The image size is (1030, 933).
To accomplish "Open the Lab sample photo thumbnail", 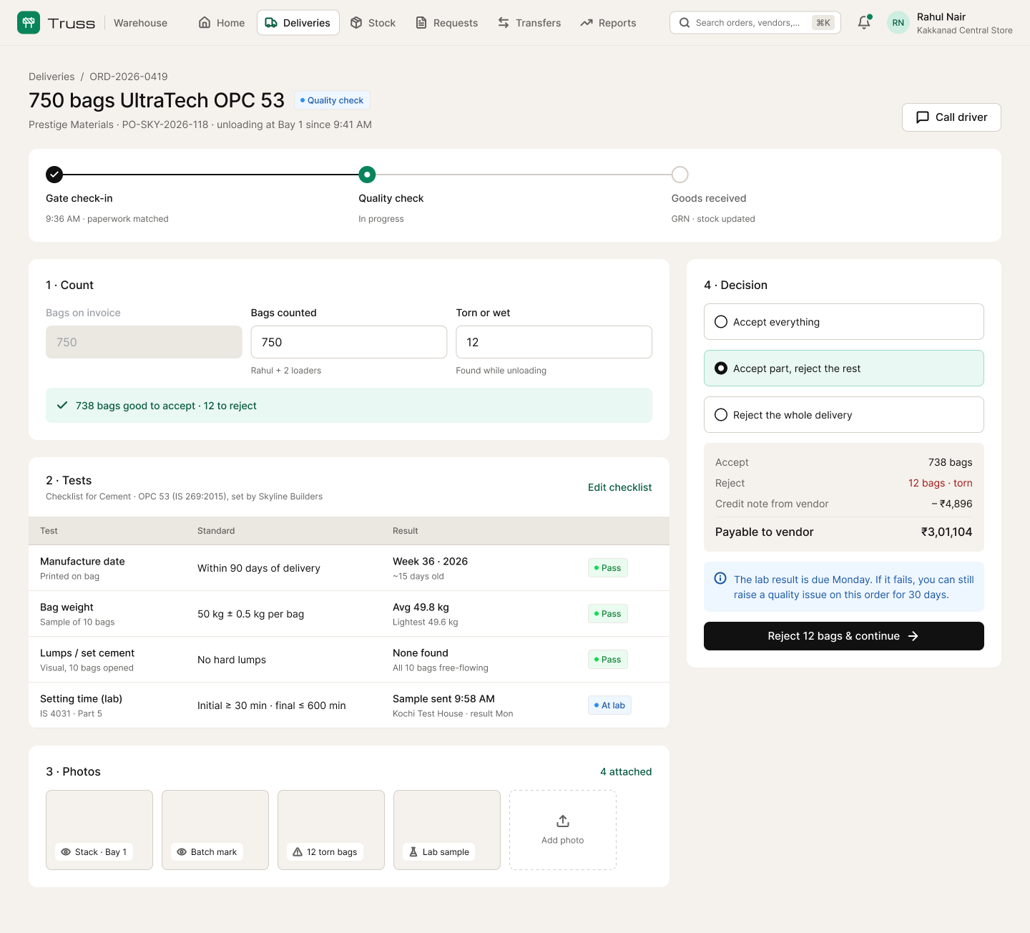I will pyautogui.click(x=447, y=830).
